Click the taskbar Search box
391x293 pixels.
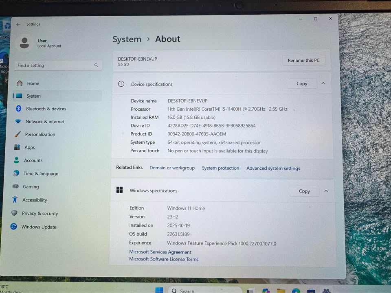(205, 291)
